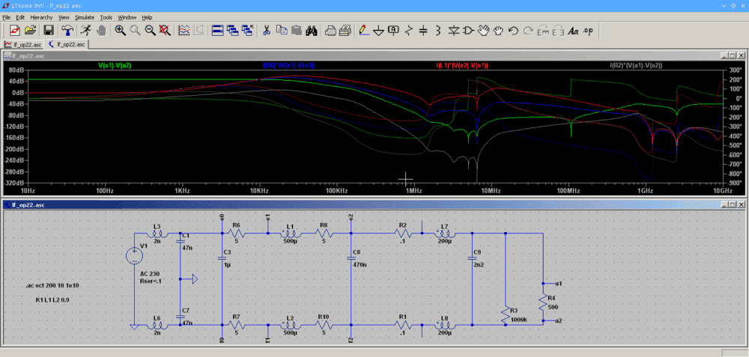The height and width of the screenshot is (357, 749).
Task: Click the red I(L1)*(V(e2)-V(e1)) trace label
Action: [x=462, y=66]
